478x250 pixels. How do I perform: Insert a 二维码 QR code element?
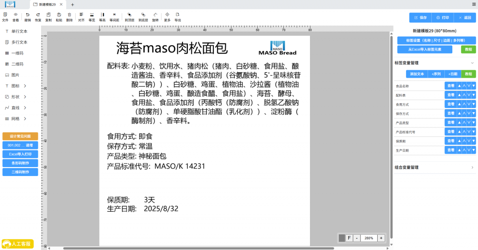[14, 64]
